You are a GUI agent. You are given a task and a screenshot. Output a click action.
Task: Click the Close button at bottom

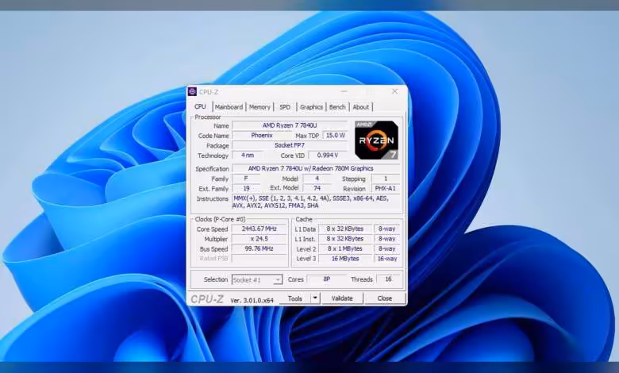click(385, 298)
